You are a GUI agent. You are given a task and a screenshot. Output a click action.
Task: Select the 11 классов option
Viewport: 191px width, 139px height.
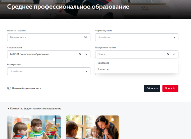(x=104, y=63)
